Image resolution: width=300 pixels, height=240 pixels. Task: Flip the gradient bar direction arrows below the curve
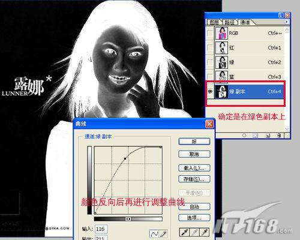coord(128,219)
